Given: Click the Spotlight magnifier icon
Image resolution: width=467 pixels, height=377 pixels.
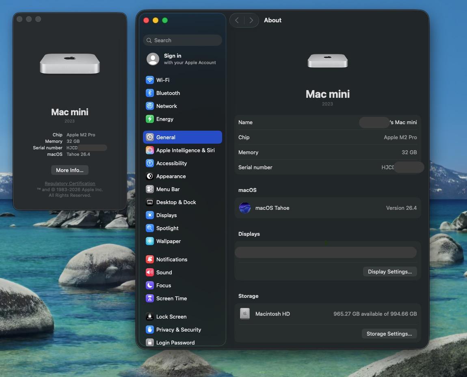Looking at the screenshot, I should coord(150,228).
